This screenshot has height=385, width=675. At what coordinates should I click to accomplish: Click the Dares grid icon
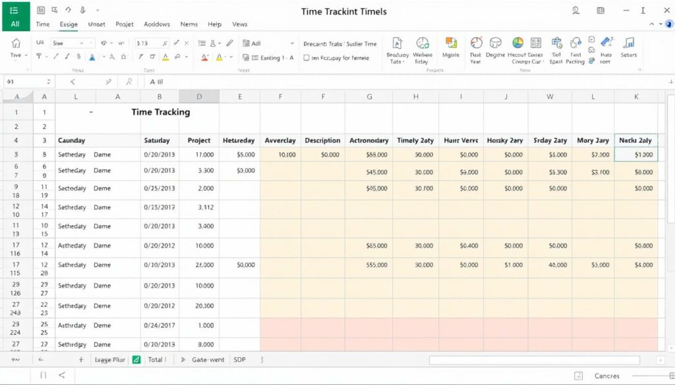(536, 43)
